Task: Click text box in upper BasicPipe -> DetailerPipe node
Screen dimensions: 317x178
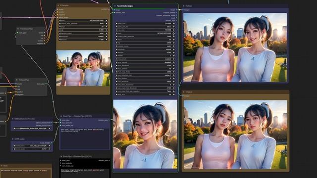Action: click(85, 138)
